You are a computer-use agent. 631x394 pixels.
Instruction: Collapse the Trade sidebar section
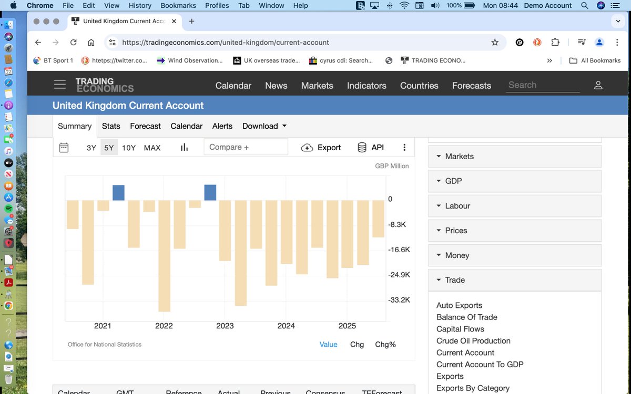pos(515,280)
